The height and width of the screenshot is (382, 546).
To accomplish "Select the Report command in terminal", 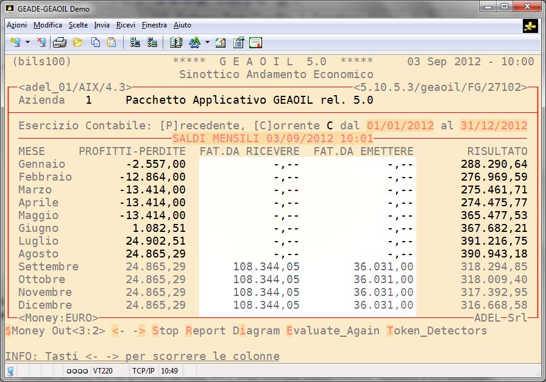I will [206, 331].
